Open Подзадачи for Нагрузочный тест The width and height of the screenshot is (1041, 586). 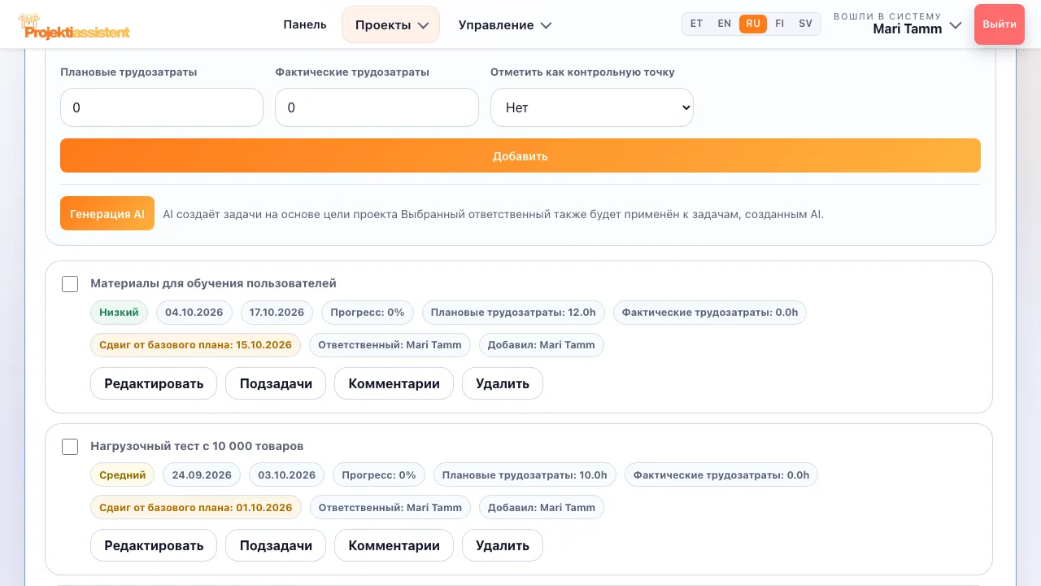pos(276,546)
